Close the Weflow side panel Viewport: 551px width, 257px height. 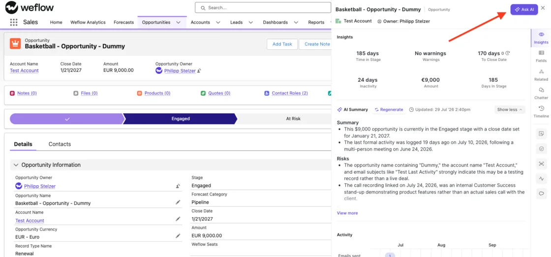(543, 8)
